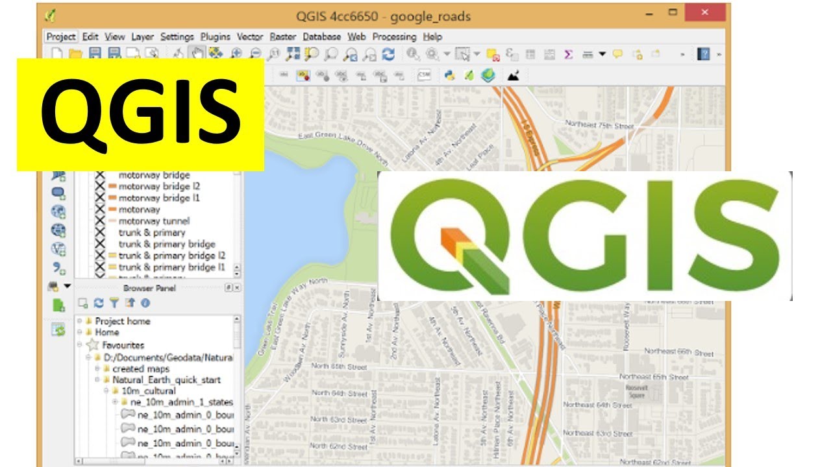The image size is (831, 467).
Task: Toggle the Map Tips speech-bubble icon
Action: click(617, 54)
